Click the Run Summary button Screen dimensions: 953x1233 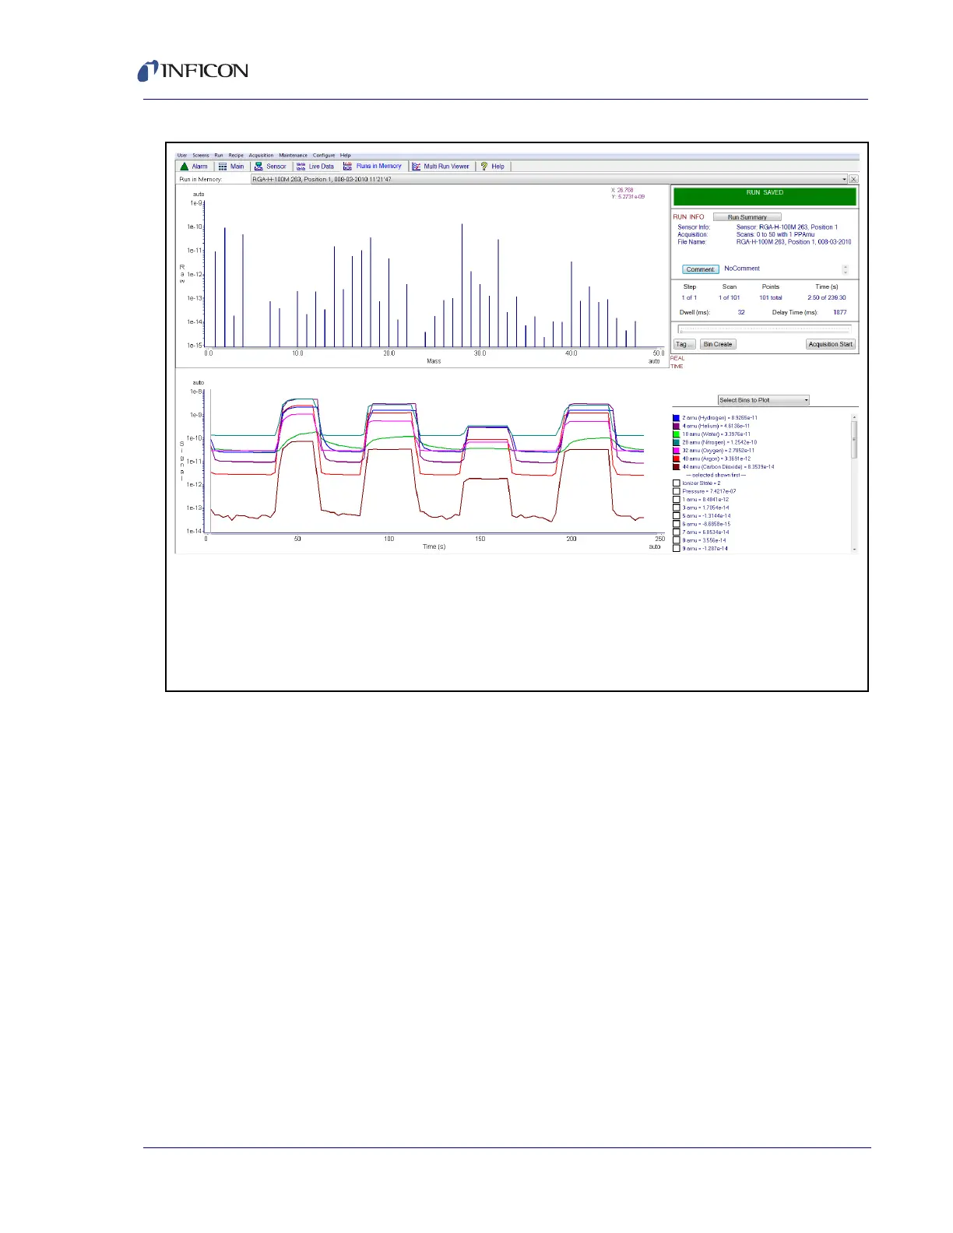[x=747, y=217]
